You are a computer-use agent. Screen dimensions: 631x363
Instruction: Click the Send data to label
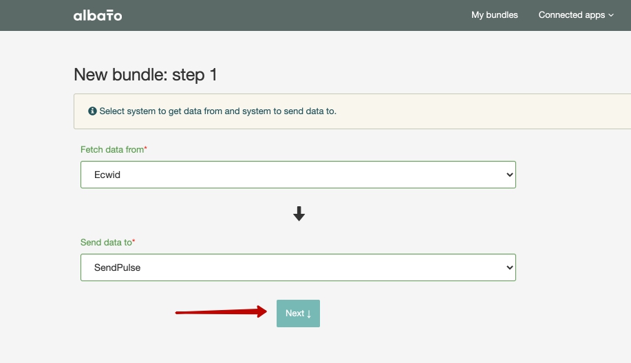(106, 243)
